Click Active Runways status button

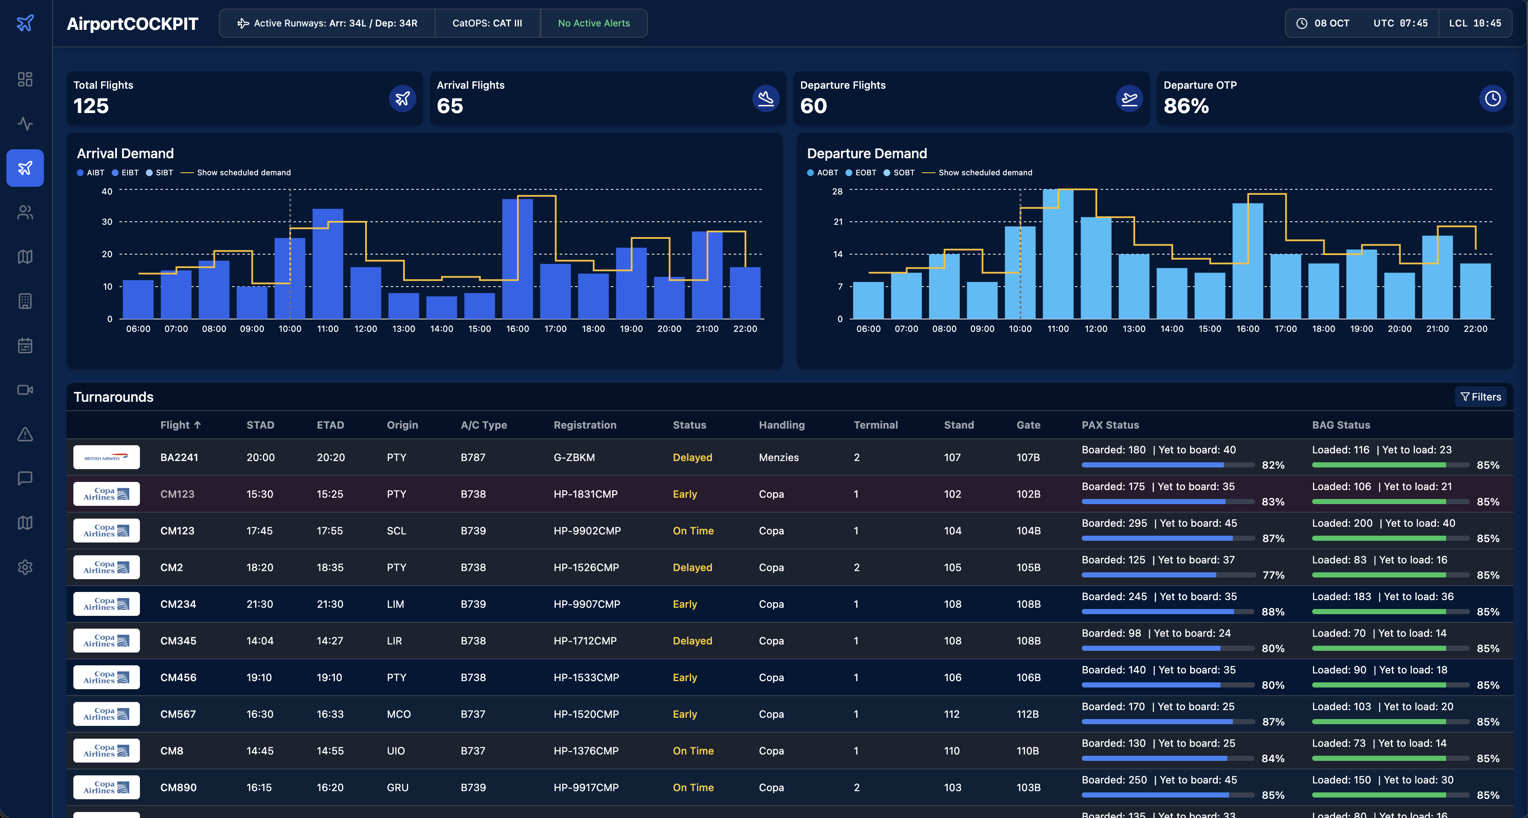pyautogui.click(x=328, y=23)
